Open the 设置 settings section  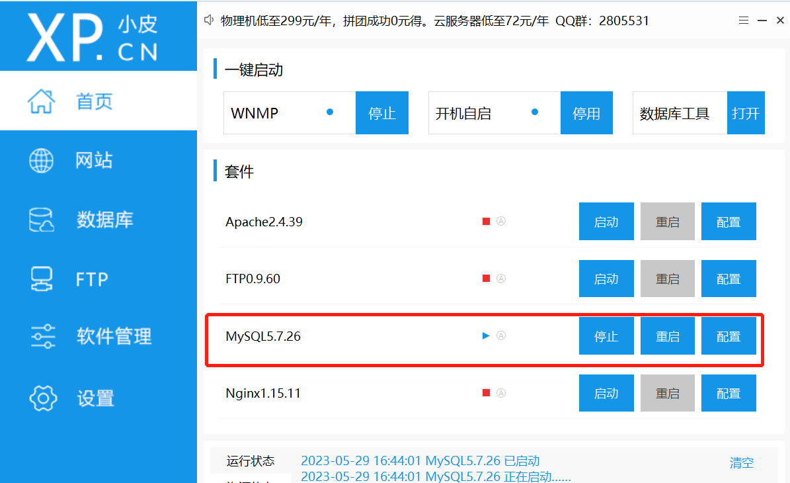click(x=99, y=398)
